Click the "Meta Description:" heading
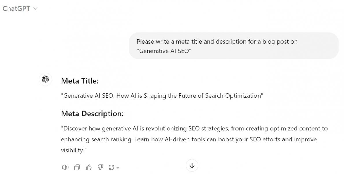The height and width of the screenshot is (175, 344). point(92,114)
